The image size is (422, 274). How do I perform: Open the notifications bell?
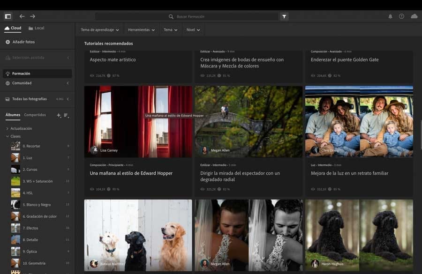click(390, 16)
